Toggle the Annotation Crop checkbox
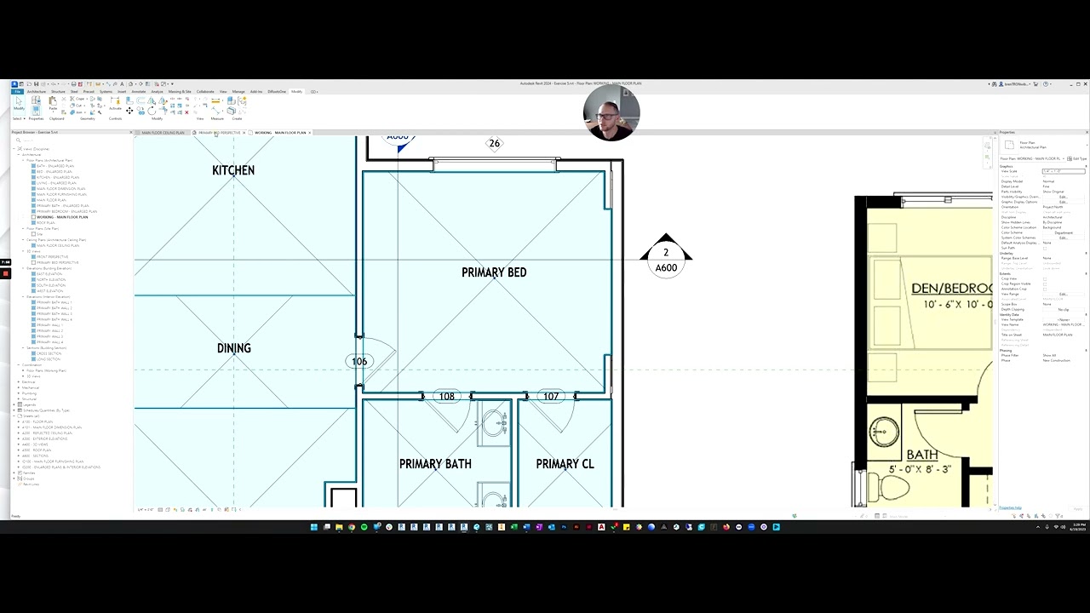 tap(1045, 289)
